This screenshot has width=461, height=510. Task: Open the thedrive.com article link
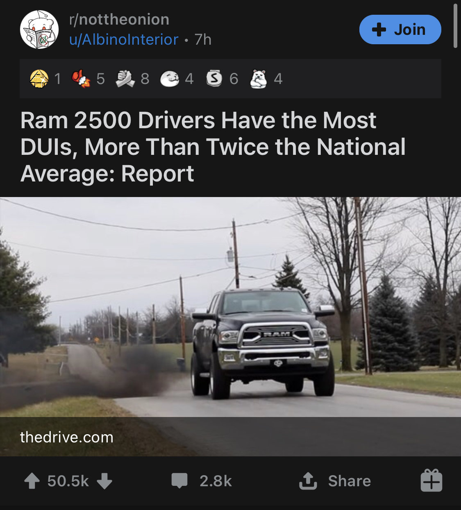66,437
